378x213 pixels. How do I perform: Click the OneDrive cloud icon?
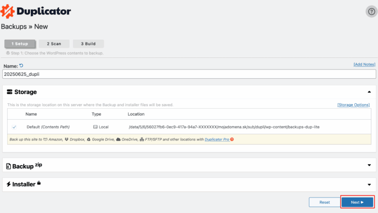coord(118,140)
